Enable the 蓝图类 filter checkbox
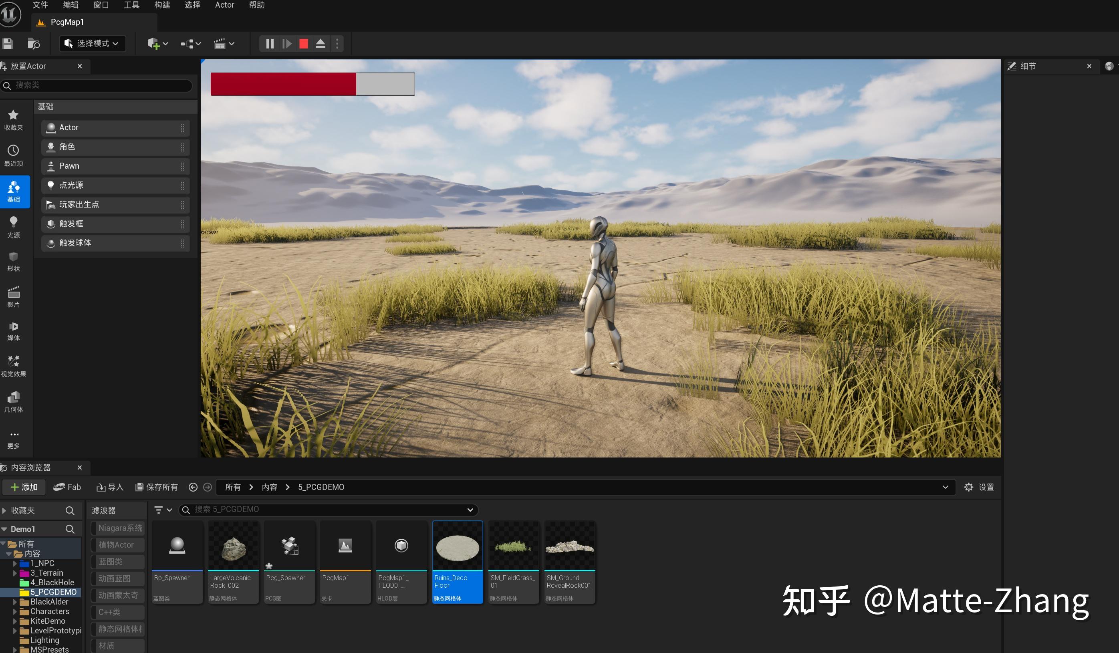This screenshot has width=1119, height=653. tap(94, 562)
